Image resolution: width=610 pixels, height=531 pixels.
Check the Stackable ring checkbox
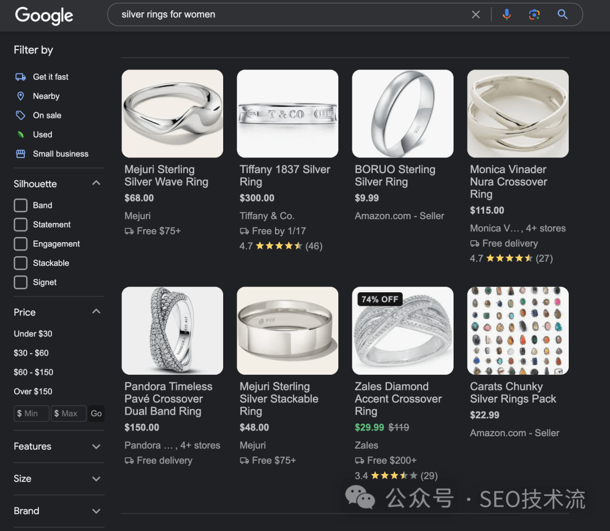pyautogui.click(x=20, y=263)
